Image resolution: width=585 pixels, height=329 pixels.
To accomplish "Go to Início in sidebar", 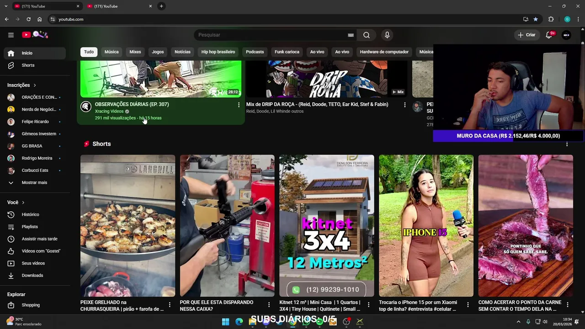I will coord(35,53).
